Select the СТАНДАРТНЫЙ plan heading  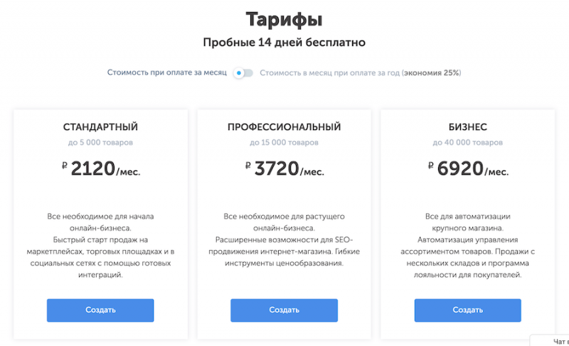[100, 127]
